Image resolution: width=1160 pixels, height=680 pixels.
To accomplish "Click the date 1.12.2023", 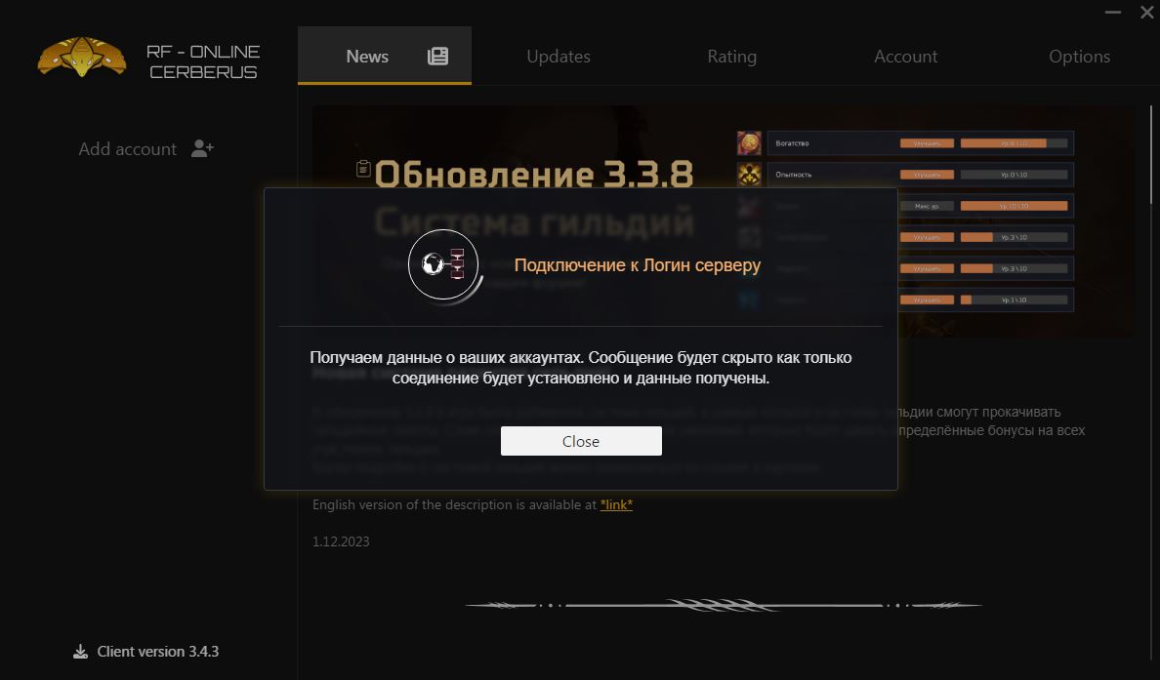I will pos(341,541).
